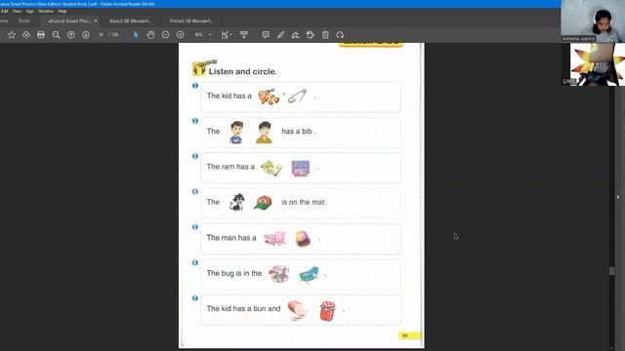
Task: Switch to Basic3 SB Wonderf... document tab
Action: pyautogui.click(x=130, y=20)
